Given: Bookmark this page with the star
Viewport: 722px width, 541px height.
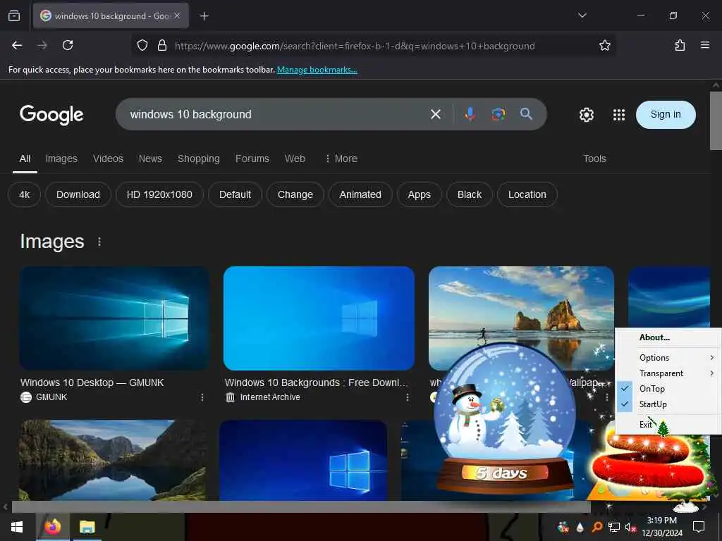Looking at the screenshot, I should (604, 45).
